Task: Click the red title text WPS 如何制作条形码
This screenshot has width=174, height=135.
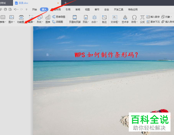Action: coord(106,55)
